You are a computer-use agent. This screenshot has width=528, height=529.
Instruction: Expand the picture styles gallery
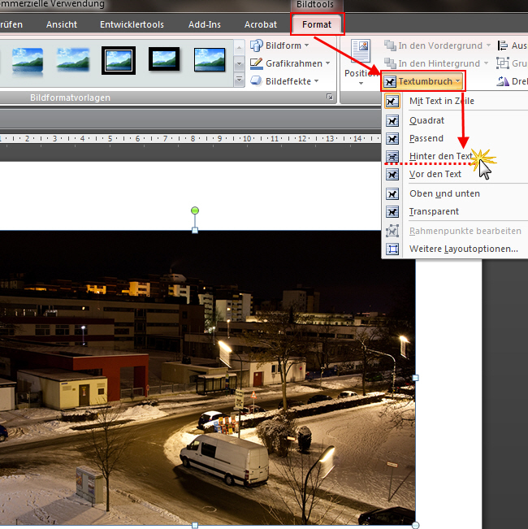click(x=239, y=80)
